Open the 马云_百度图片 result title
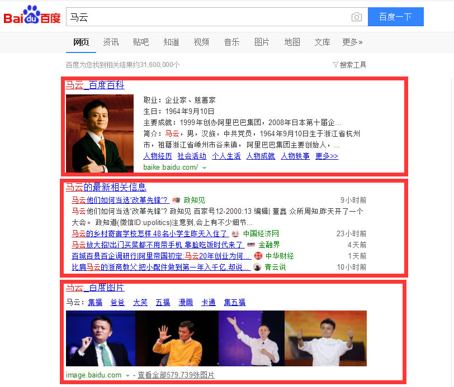Viewport: 454px width, 387px height. point(95,288)
